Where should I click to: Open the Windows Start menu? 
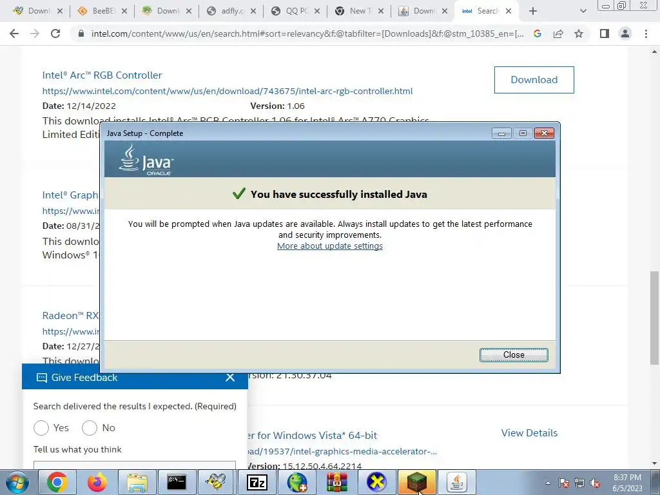pos(17,482)
